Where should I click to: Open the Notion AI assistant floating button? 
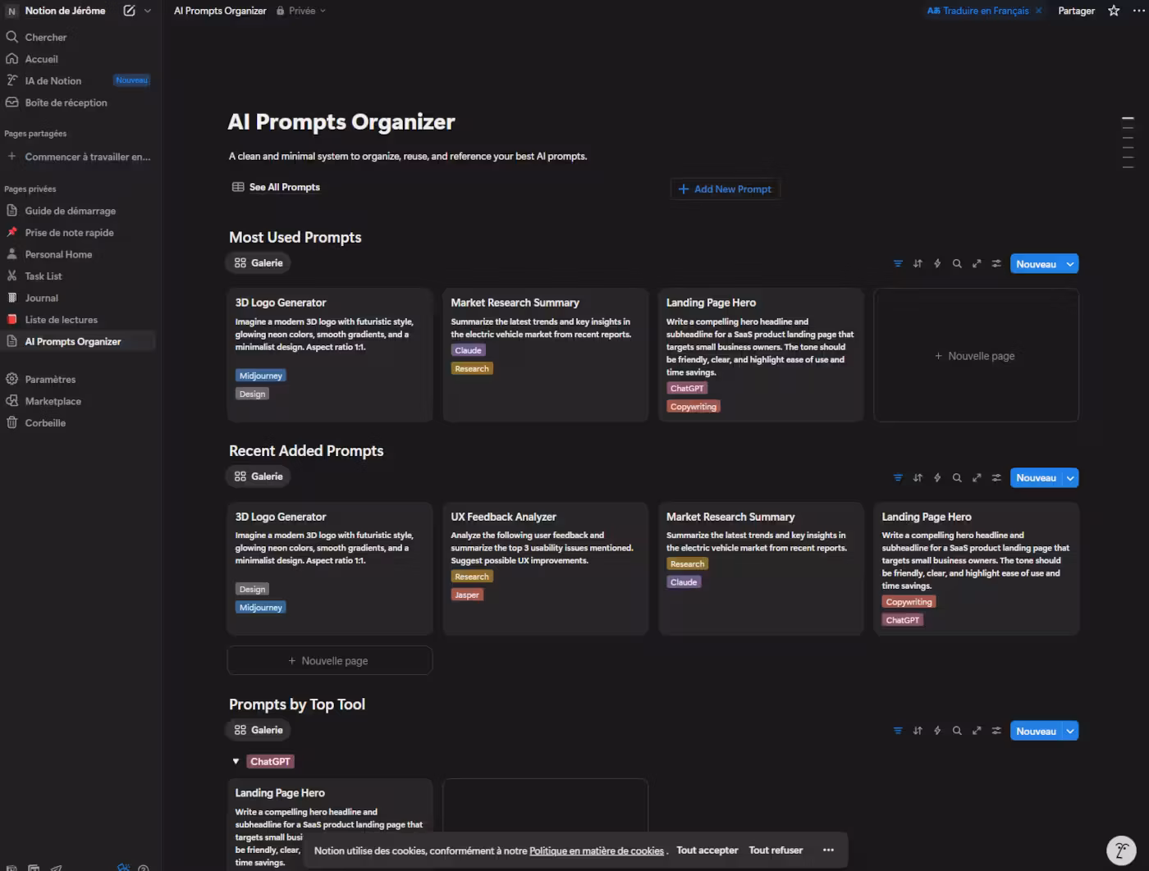[1121, 850]
